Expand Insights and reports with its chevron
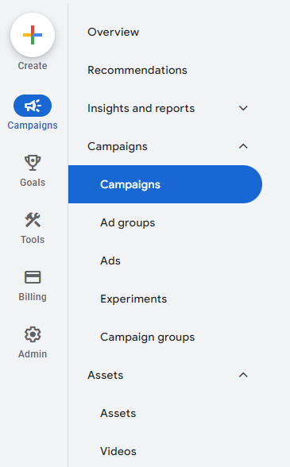Image resolution: width=290 pixels, height=467 pixels. [x=243, y=108]
